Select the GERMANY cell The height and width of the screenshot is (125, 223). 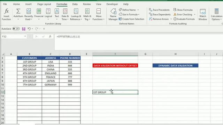tap(51, 85)
